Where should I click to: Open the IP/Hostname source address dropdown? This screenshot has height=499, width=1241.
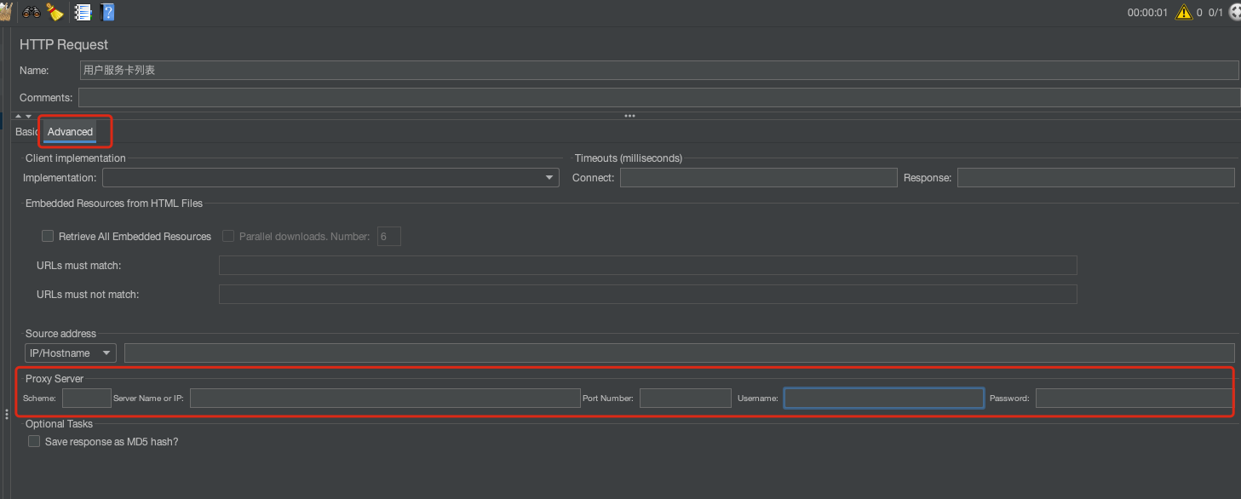click(x=71, y=353)
